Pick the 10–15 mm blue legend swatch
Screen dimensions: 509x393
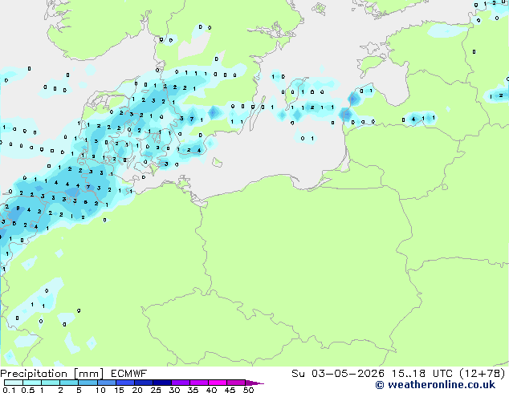106,383
